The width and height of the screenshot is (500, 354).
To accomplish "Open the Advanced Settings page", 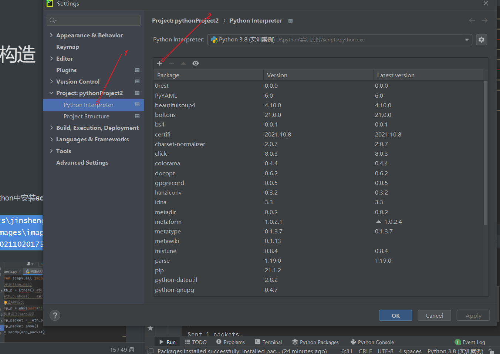I will point(82,162).
